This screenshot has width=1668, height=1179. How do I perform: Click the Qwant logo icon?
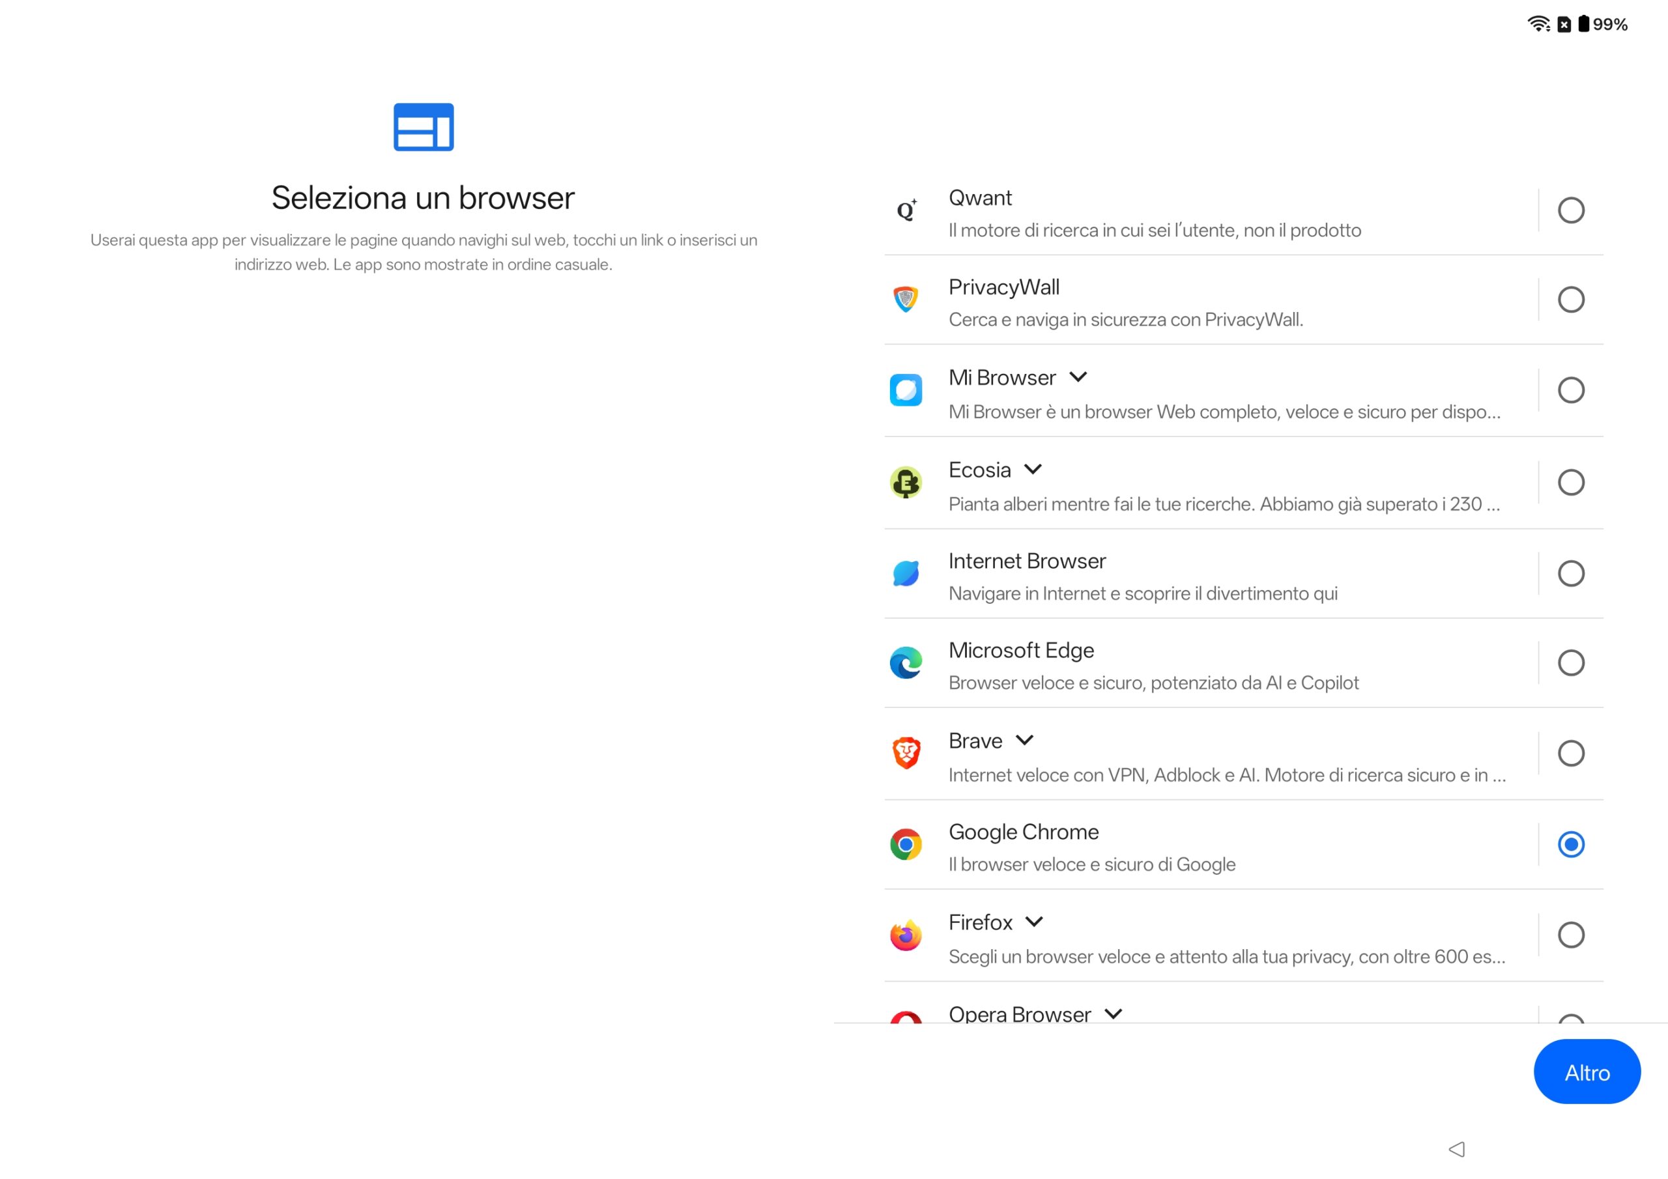point(906,210)
